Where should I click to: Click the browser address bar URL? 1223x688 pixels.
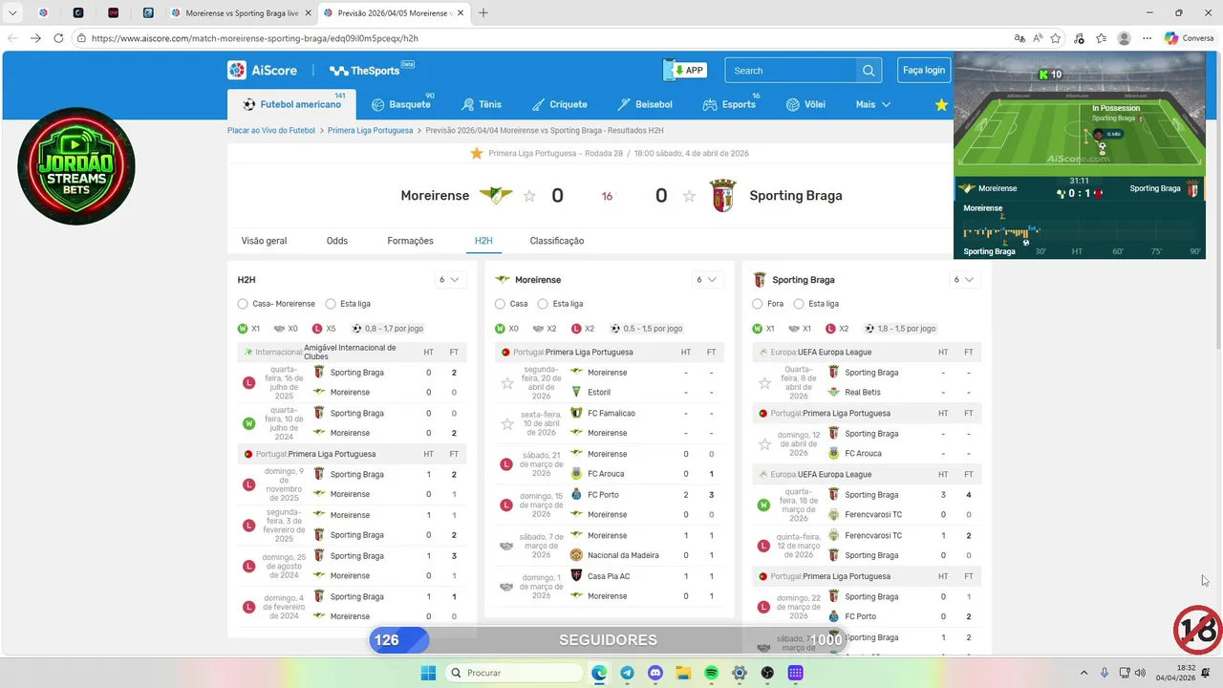254,38
